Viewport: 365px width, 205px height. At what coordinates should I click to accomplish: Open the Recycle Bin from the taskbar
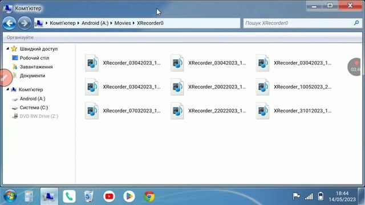click(89, 196)
